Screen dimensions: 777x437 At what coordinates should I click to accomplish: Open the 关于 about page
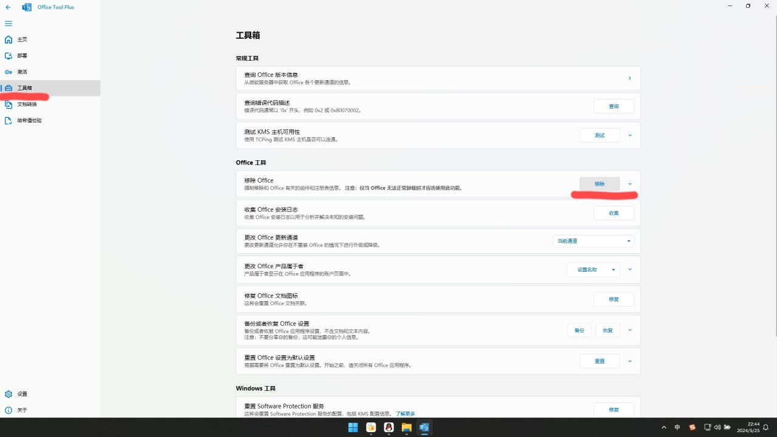click(50, 410)
